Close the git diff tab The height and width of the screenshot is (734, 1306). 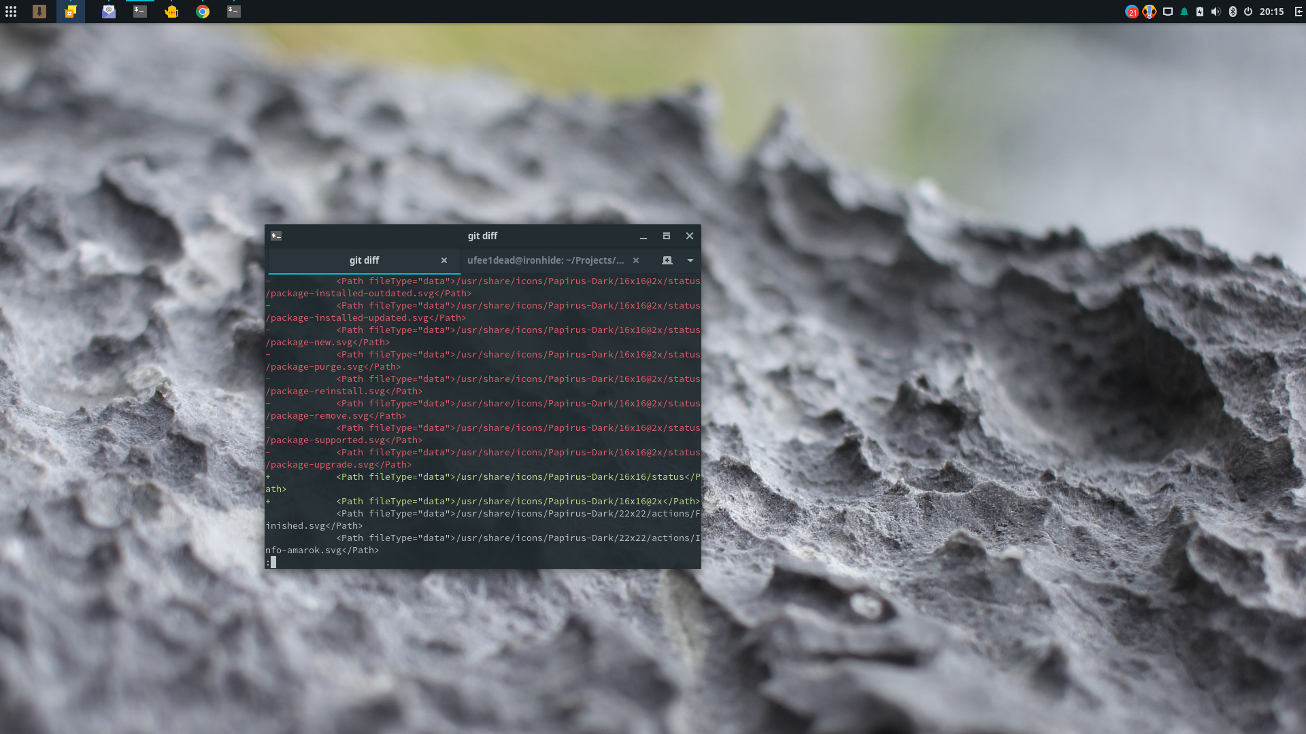pos(444,260)
